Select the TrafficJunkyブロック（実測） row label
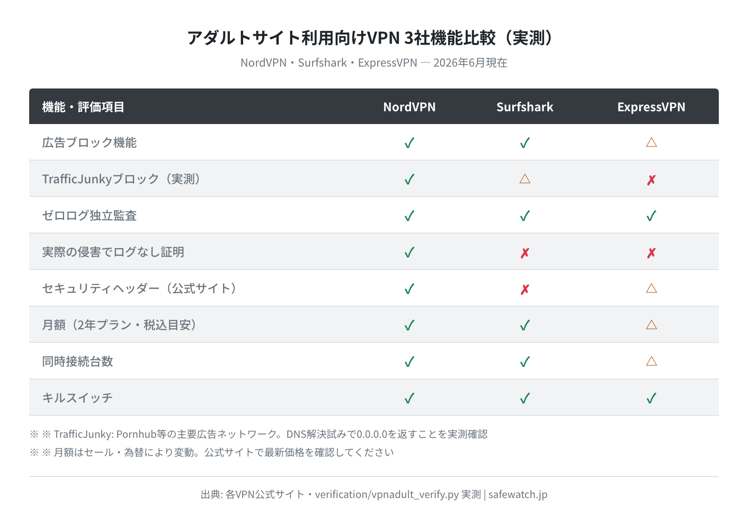This screenshot has width=748, height=519. pyautogui.click(x=122, y=179)
